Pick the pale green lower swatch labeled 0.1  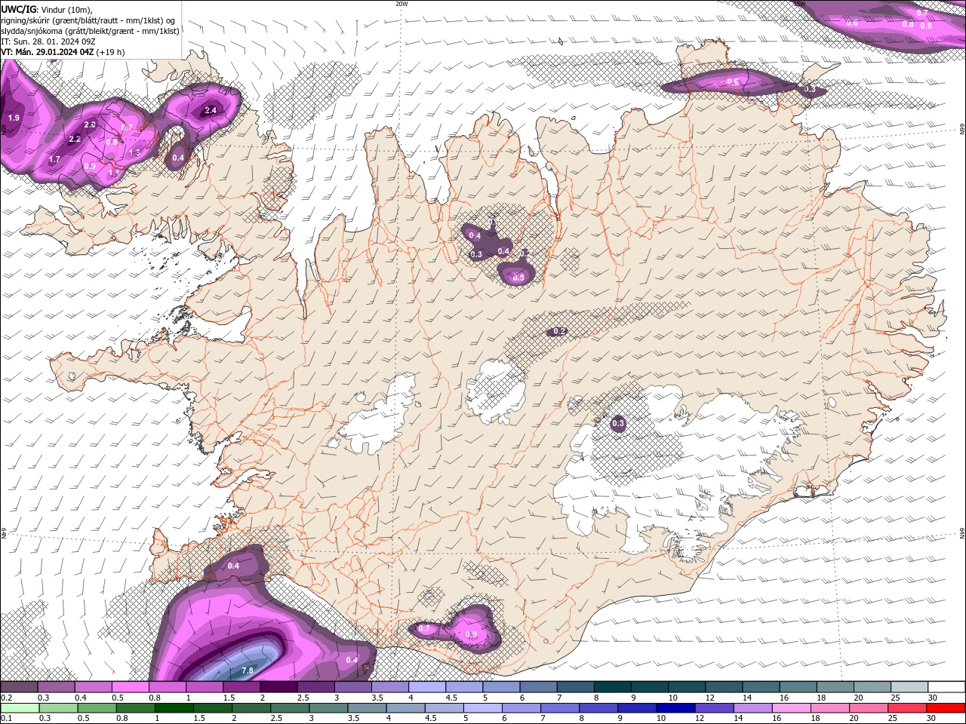[x=19, y=708]
